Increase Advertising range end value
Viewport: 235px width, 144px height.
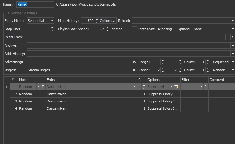[x=180, y=61]
